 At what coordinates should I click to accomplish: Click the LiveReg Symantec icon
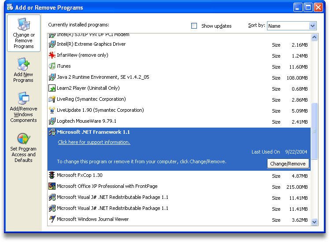[52, 99]
